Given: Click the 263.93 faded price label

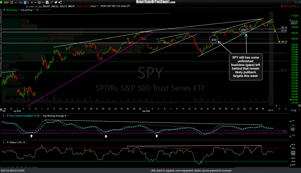Looking at the screenshot, I should [x=284, y=70].
